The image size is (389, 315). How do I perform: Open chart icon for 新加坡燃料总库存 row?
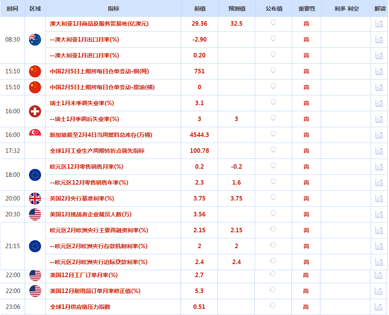(x=379, y=135)
